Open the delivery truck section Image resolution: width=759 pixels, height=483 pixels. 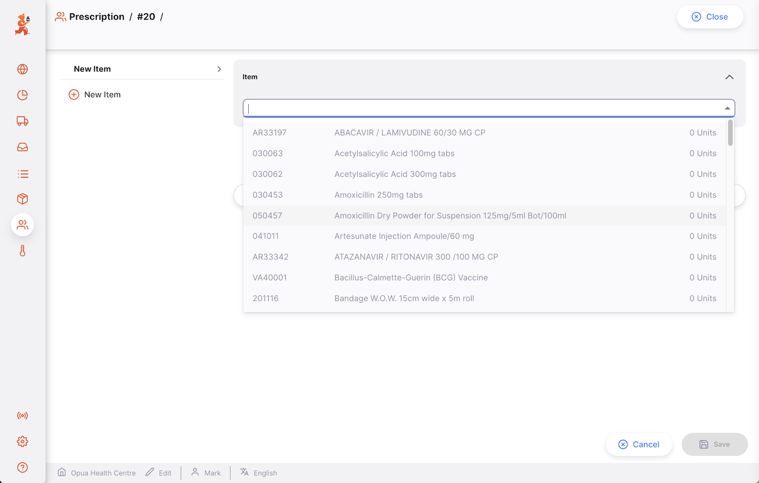pyautogui.click(x=23, y=121)
